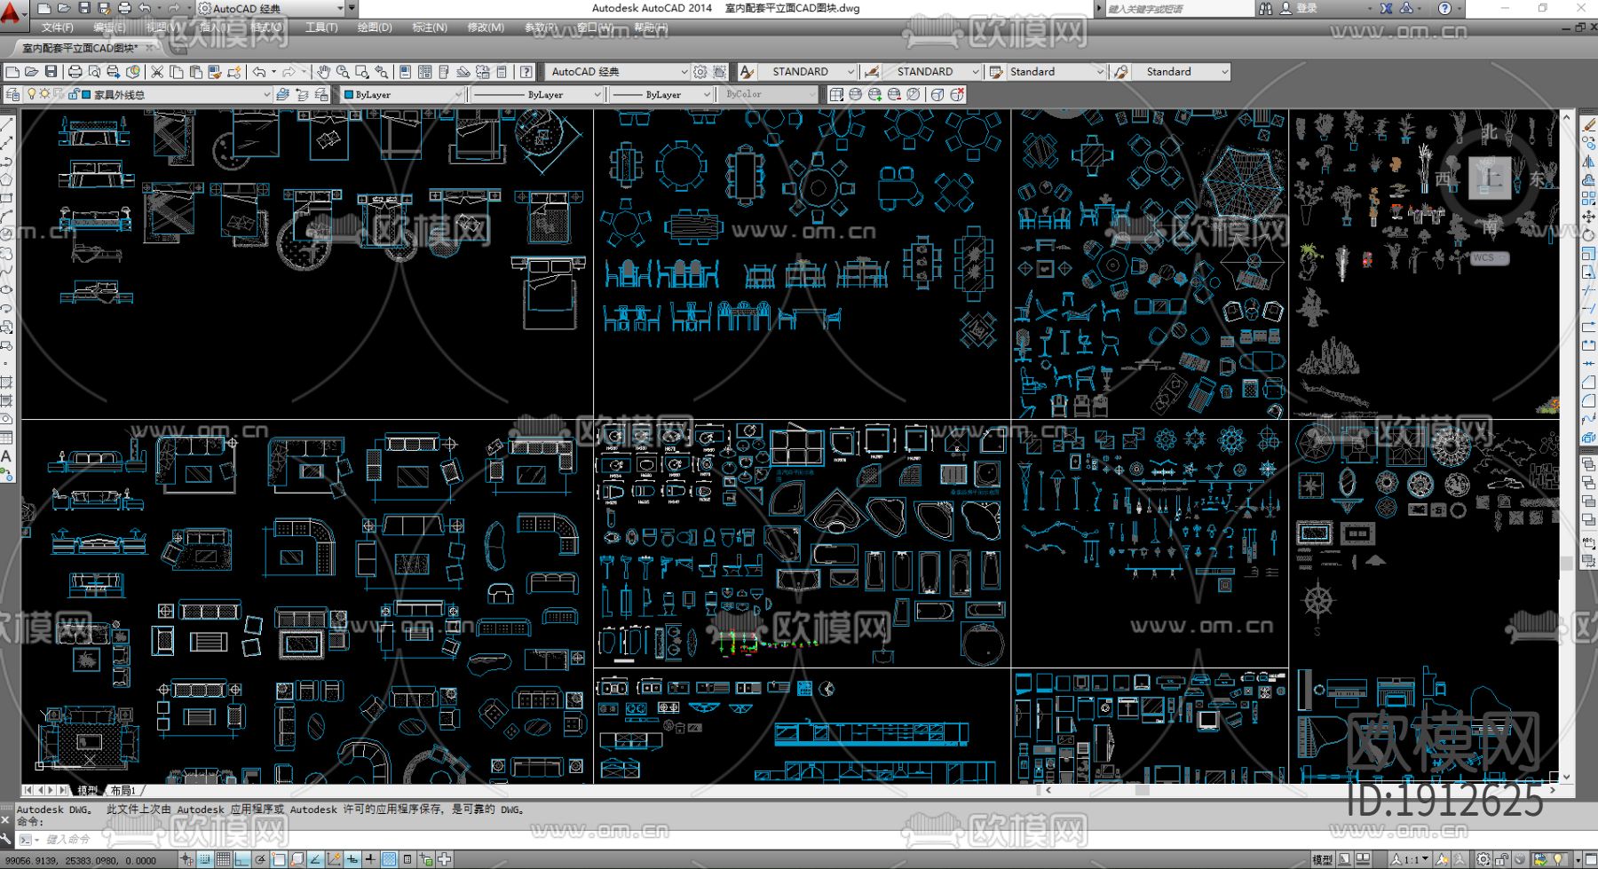Open the QuickCalc calculator icon
The height and width of the screenshot is (869, 1598).
(x=502, y=72)
